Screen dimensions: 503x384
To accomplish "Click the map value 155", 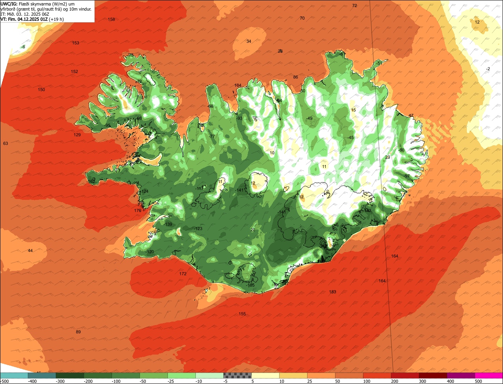I will tap(242, 314).
